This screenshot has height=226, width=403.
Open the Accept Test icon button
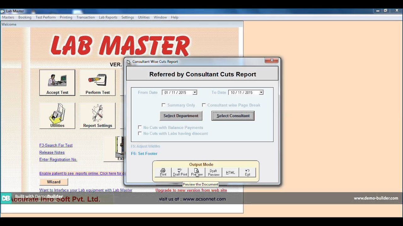(57, 83)
